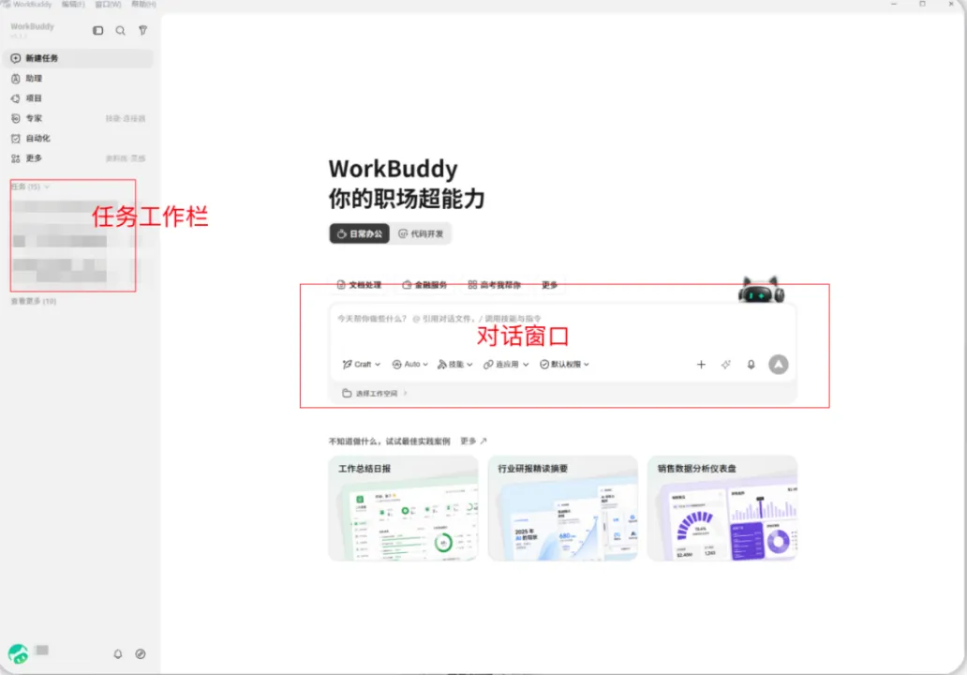Click 查看更多 (10) under the task list
Image resolution: width=967 pixels, height=675 pixels.
(x=34, y=301)
